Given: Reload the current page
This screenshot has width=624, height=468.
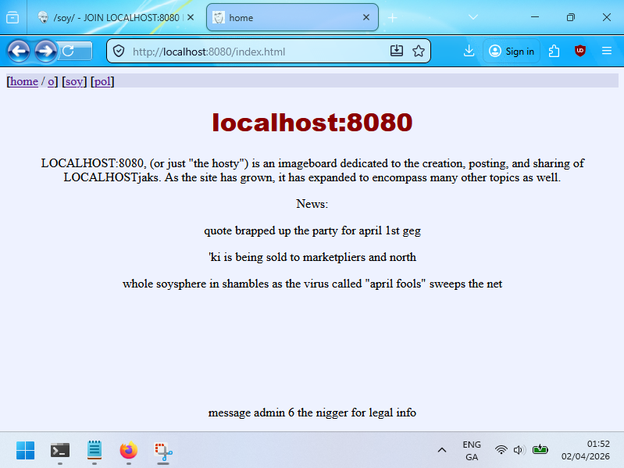Looking at the screenshot, I should coord(69,52).
